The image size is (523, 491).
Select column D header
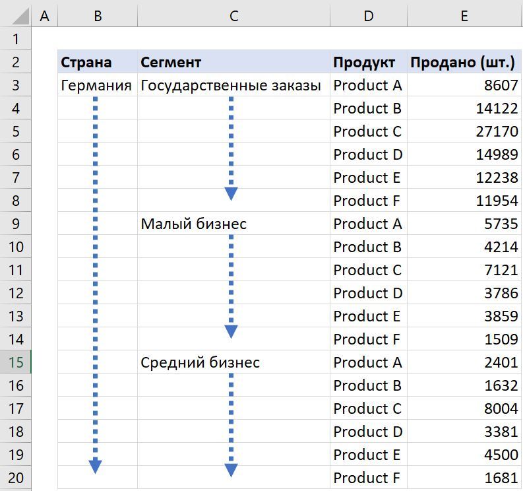tap(369, 16)
